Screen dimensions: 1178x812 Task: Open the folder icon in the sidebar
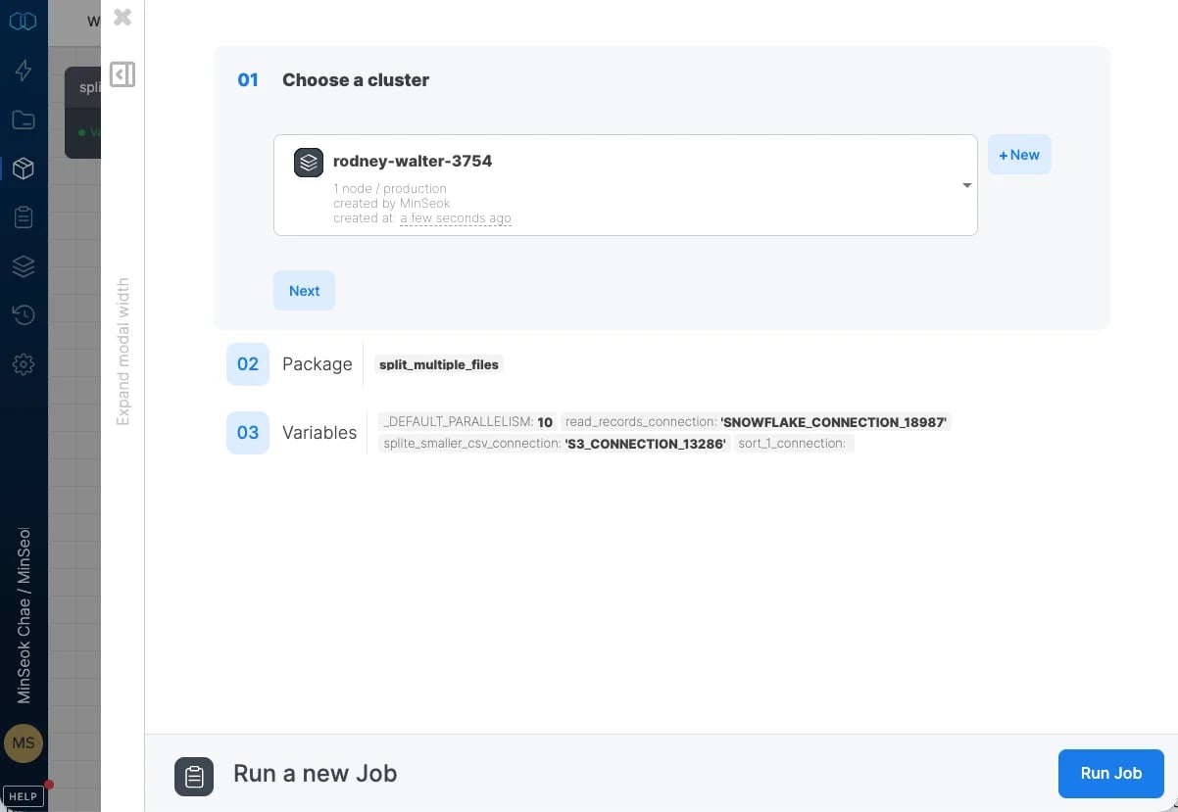24,119
